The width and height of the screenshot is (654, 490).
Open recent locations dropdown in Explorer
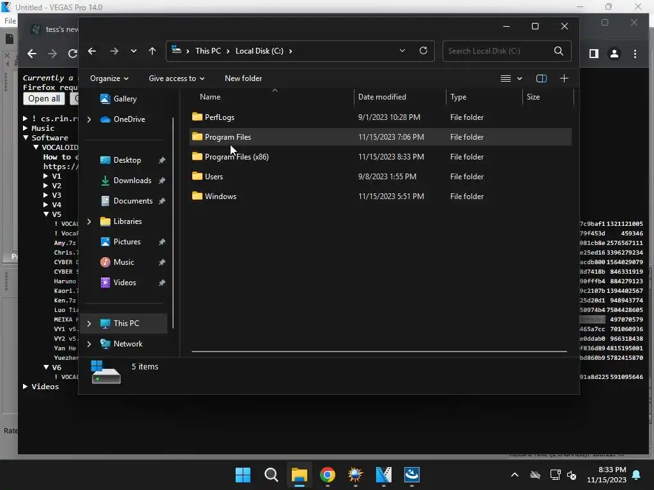click(x=133, y=51)
